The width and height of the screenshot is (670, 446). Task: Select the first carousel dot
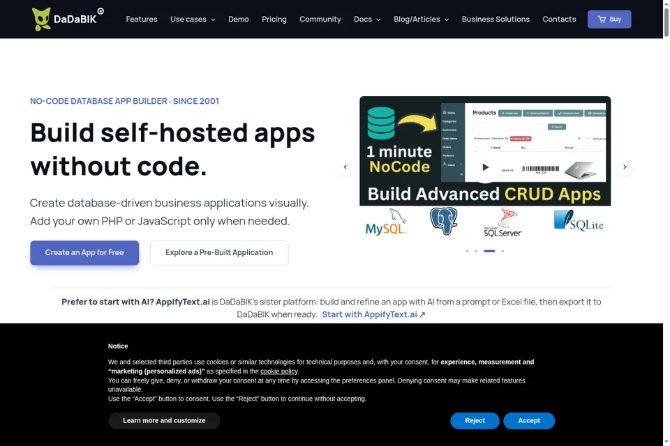click(x=468, y=251)
